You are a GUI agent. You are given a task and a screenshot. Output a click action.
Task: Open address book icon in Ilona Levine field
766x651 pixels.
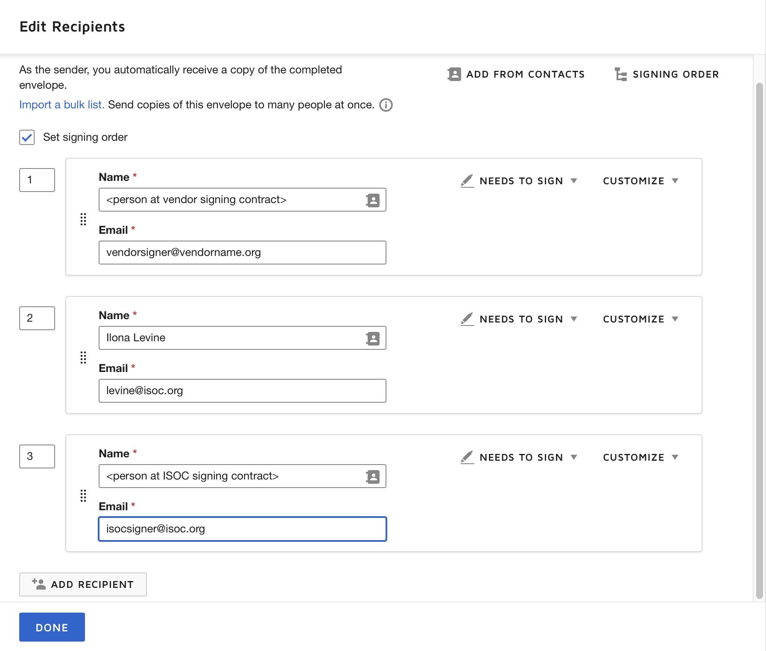373,338
